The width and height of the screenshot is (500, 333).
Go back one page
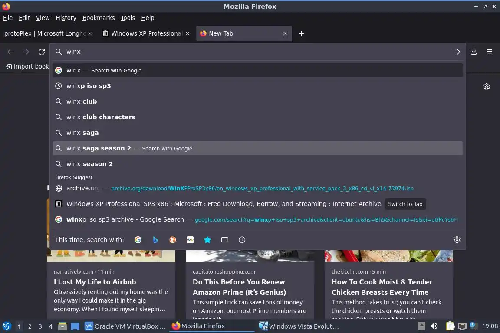tap(10, 52)
